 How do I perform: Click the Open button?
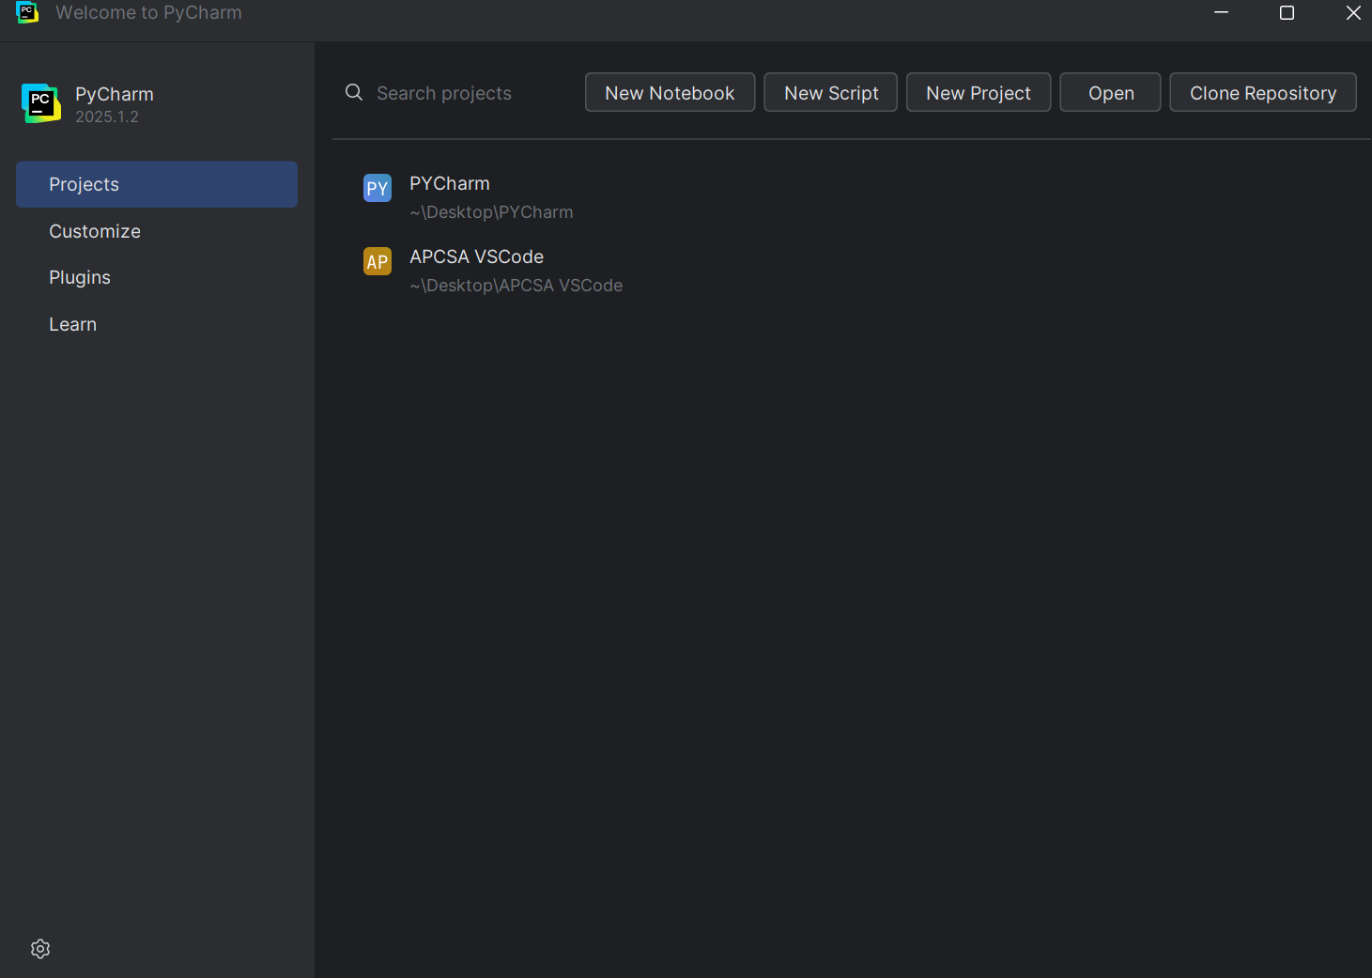[x=1110, y=92]
